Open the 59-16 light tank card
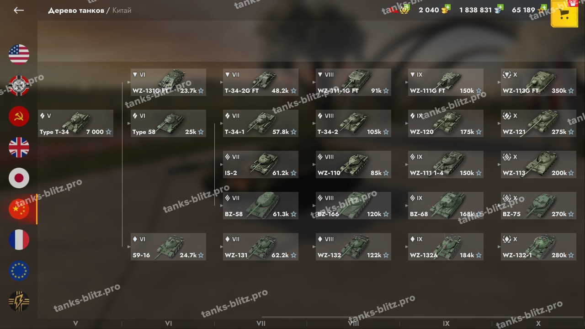The width and height of the screenshot is (585, 329). 168,247
